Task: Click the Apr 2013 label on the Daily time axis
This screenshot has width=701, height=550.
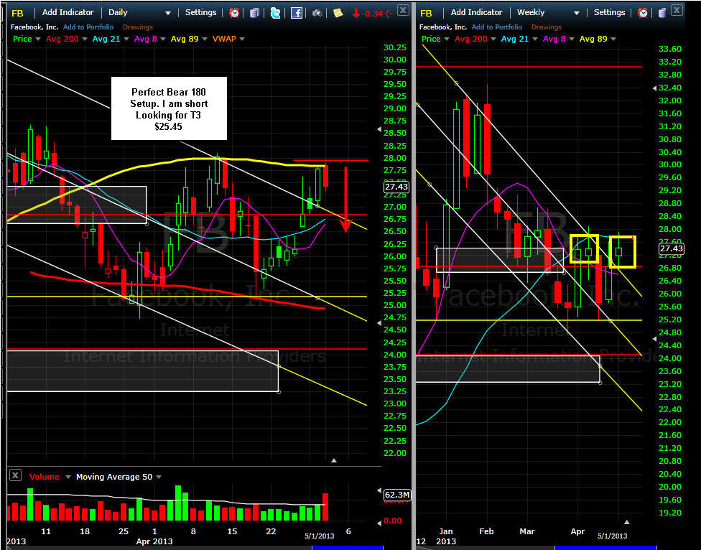Action: (154, 541)
